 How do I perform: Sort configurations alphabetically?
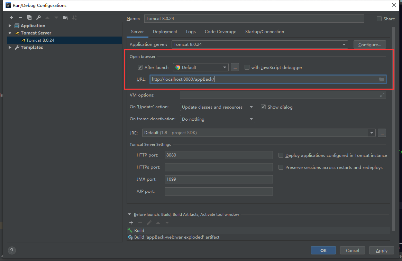pyautogui.click(x=74, y=18)
